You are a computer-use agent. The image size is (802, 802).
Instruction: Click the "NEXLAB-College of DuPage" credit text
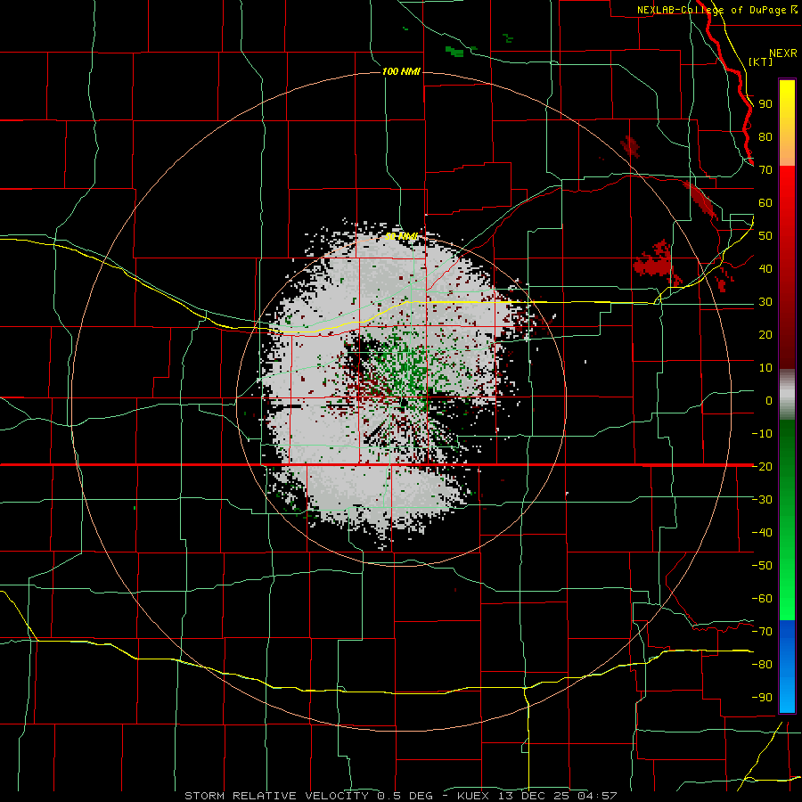coord(713,10)
